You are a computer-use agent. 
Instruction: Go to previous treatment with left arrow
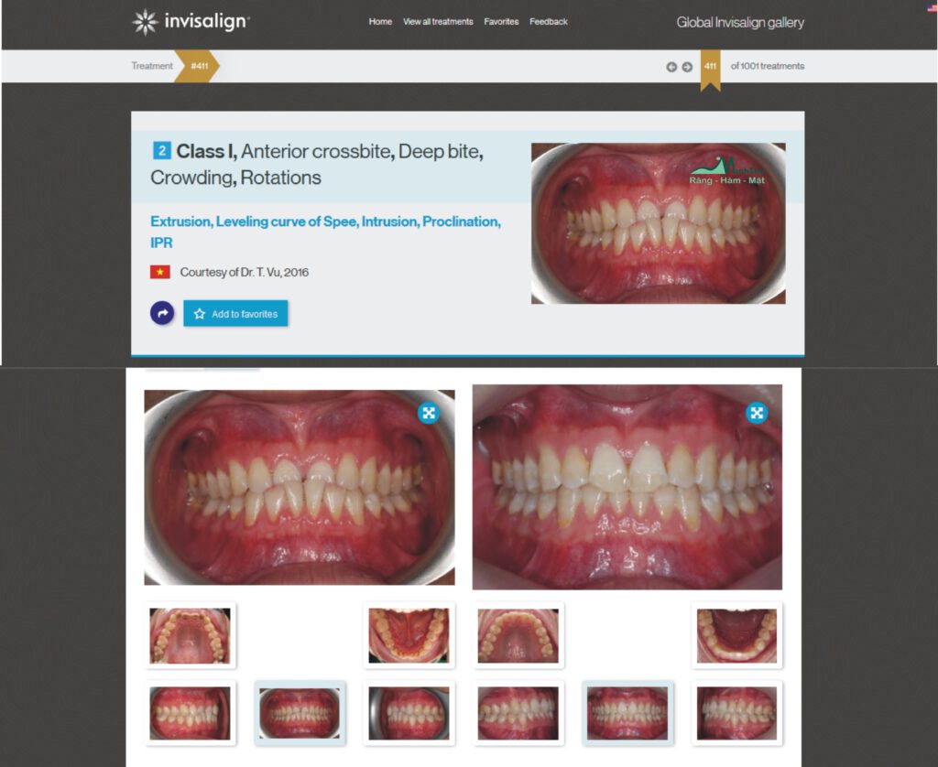point(671,67)
